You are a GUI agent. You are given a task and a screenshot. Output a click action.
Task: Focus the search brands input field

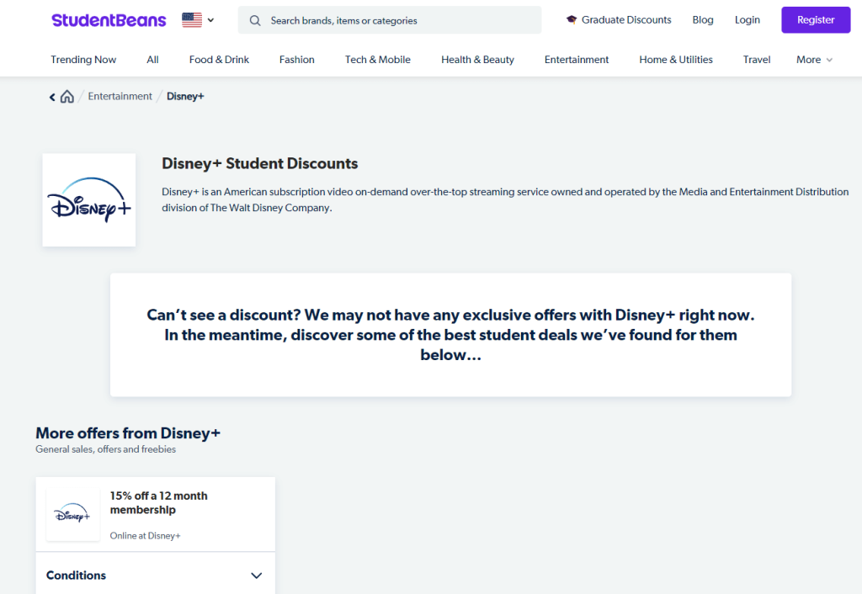pyautogui.click(x=389, y=20)
